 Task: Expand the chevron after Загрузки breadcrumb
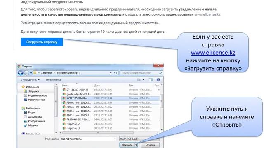pos(54,73)
